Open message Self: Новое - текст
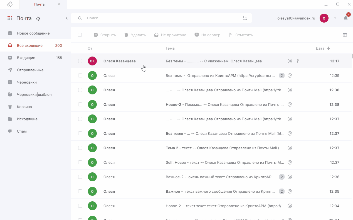The height and width of the screenshot is (220, 353). [x=211, y=162]
